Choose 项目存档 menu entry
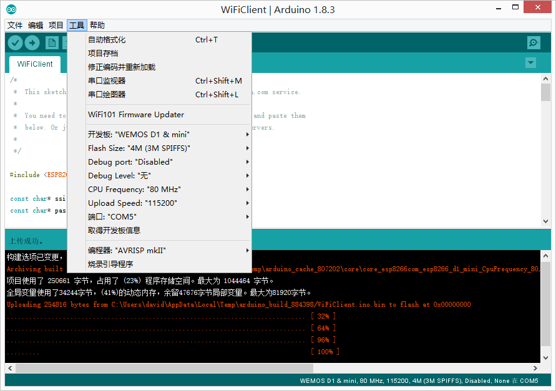This screenshot has height=391, width=556. (x=168, y=54)
